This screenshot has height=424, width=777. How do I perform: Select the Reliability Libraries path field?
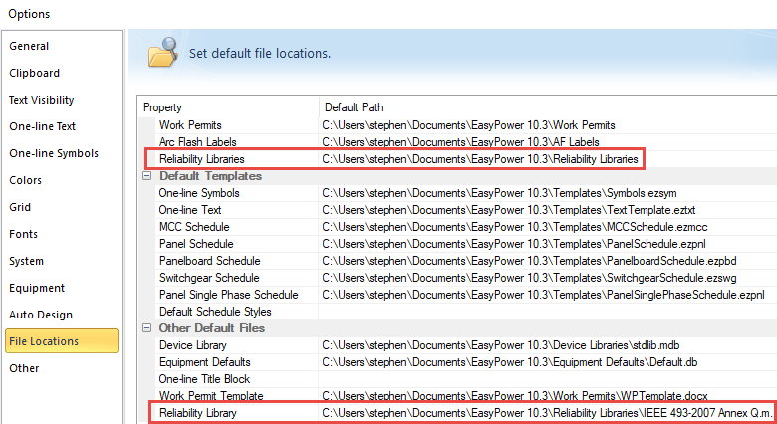coord(478,159)
